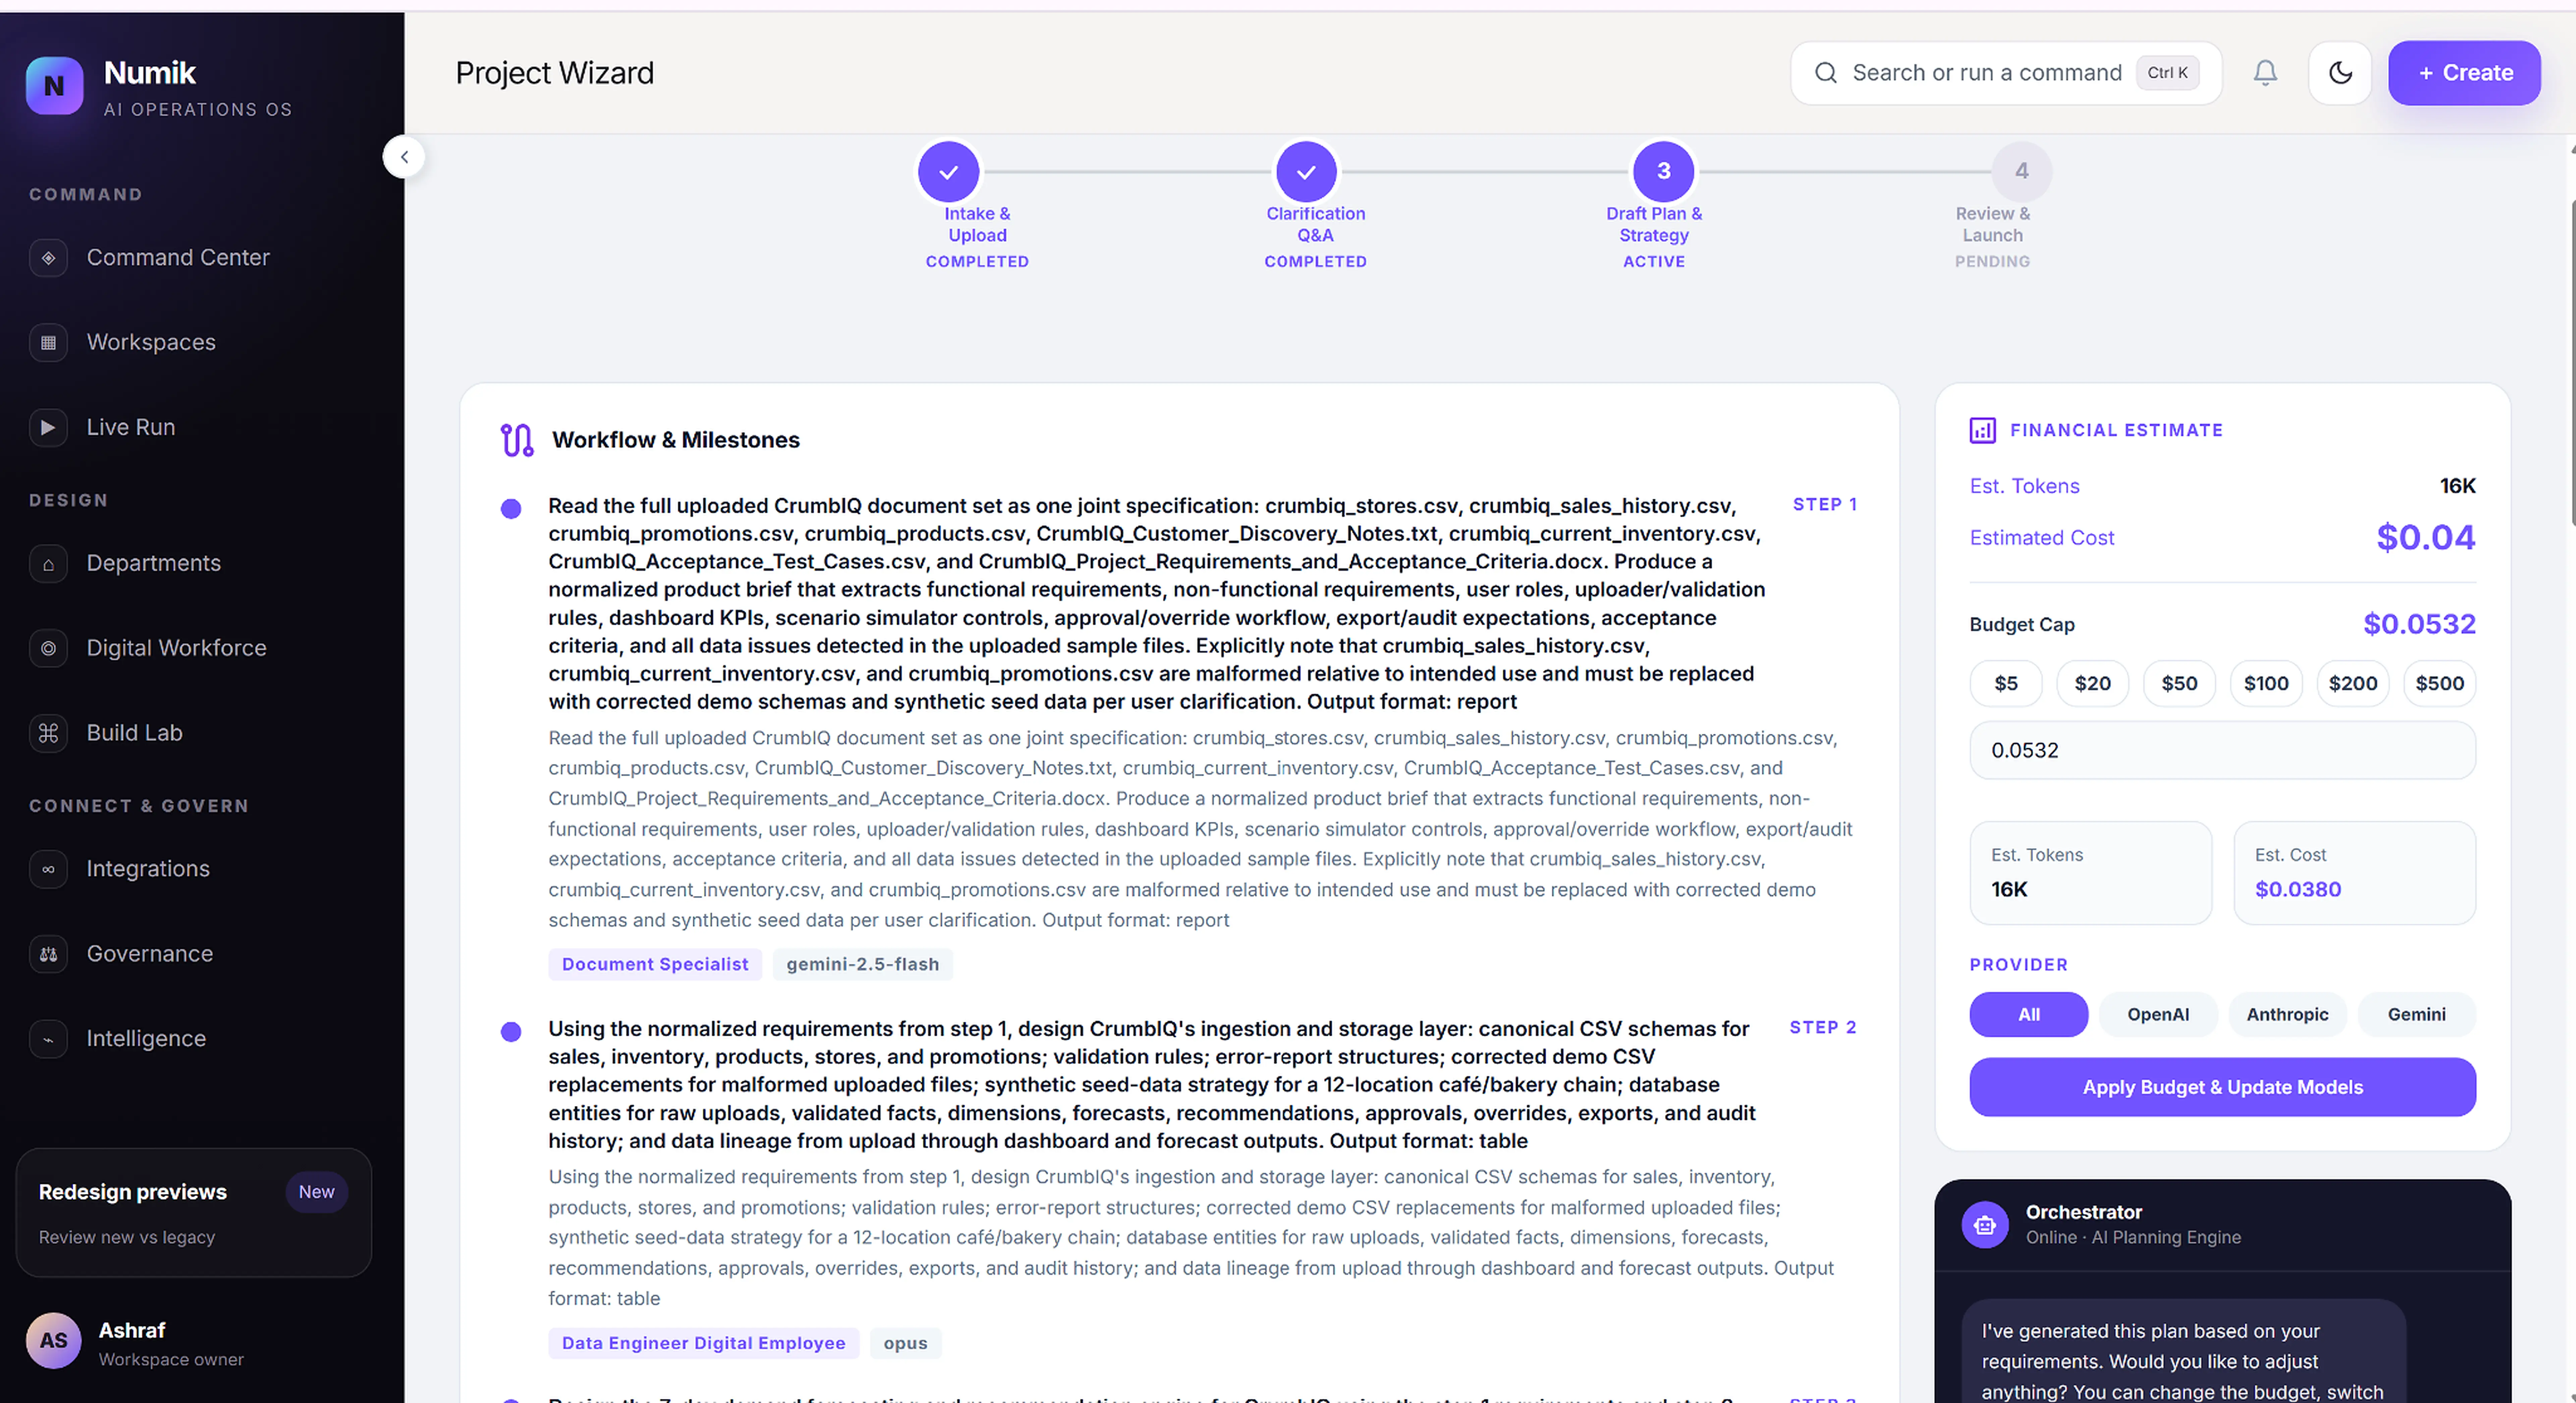Screen dimensions: 2576x1403
Task: Click the Command Center diamond icon
Action: click(x=48, y=258)
